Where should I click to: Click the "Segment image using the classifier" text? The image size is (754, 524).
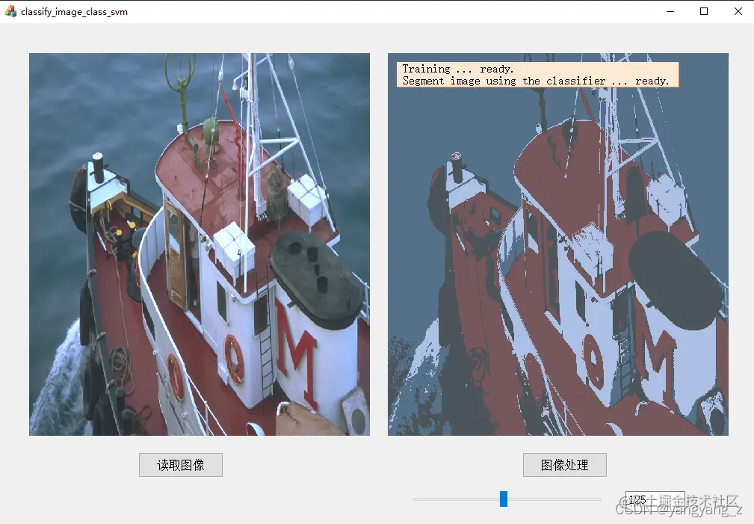[x=504, y=81]
